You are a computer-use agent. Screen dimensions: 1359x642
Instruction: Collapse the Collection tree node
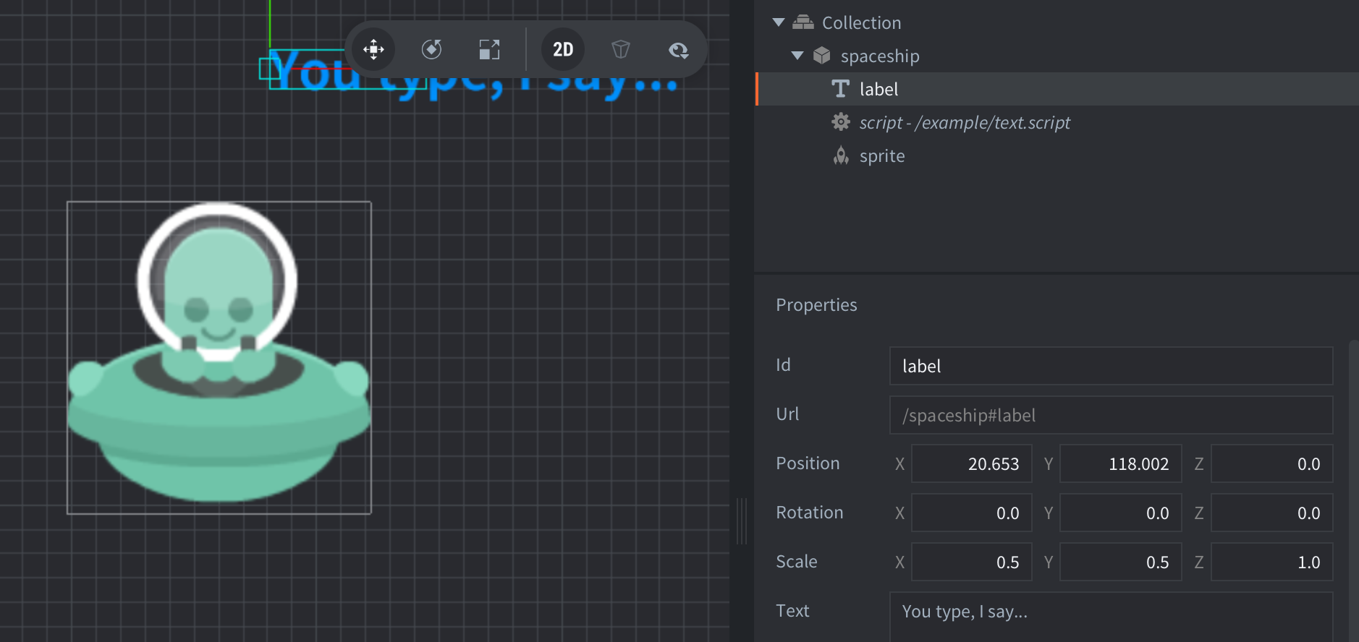[x=779, y=22]
